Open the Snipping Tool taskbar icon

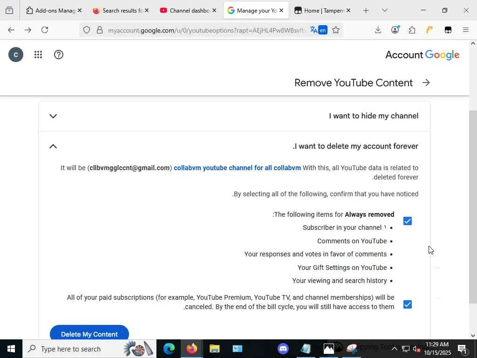(x=351, y=349)
